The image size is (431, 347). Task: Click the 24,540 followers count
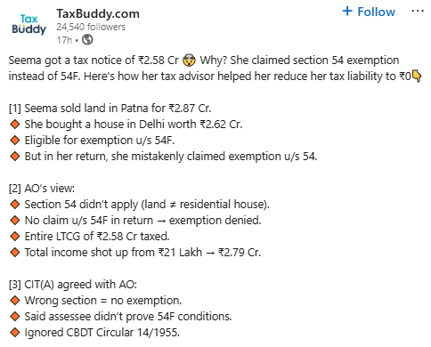(x=91, y=27)
